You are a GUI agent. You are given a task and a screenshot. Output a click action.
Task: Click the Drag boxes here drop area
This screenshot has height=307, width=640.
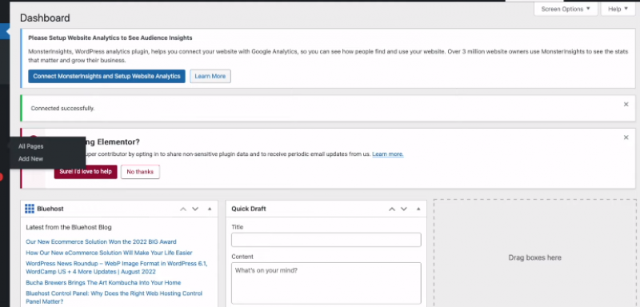point(534,253)
